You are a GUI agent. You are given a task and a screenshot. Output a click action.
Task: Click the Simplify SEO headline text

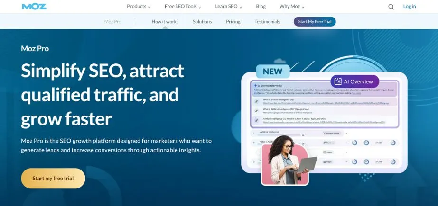[x=103, y=95]
